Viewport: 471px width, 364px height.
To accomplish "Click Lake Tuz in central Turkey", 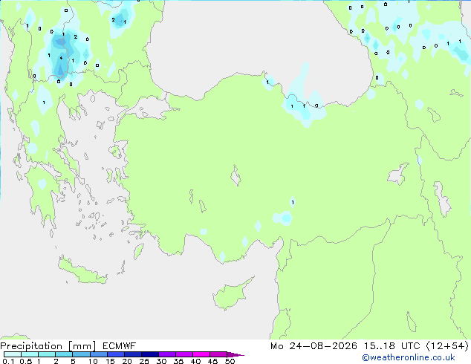I will tap(235, 176).
